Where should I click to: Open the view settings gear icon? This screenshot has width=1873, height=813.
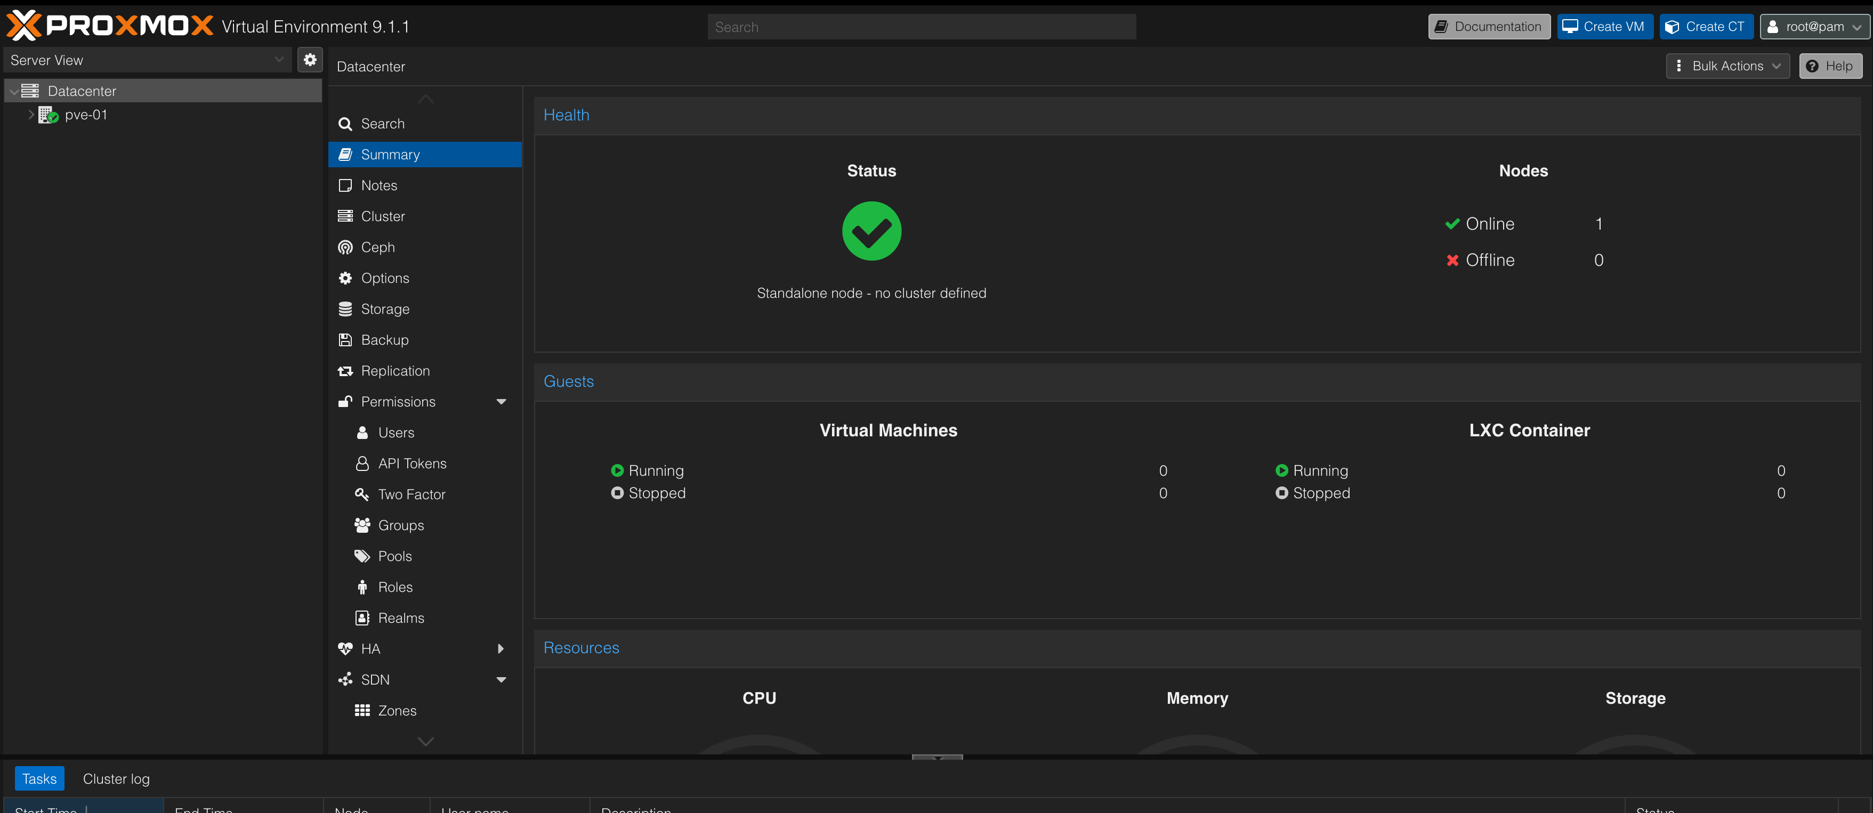coord(310,60)
